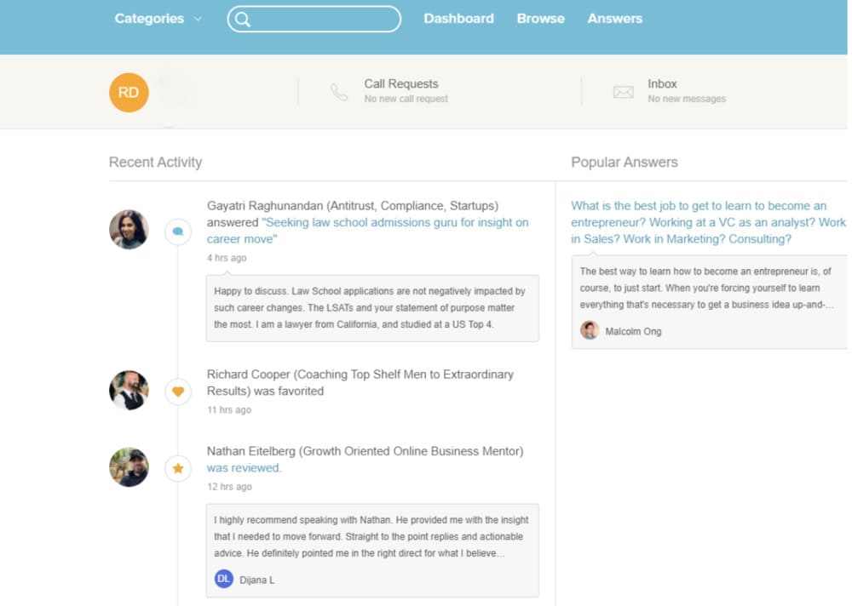Click the heart icon beside Richard Cooper

point(178,391)
